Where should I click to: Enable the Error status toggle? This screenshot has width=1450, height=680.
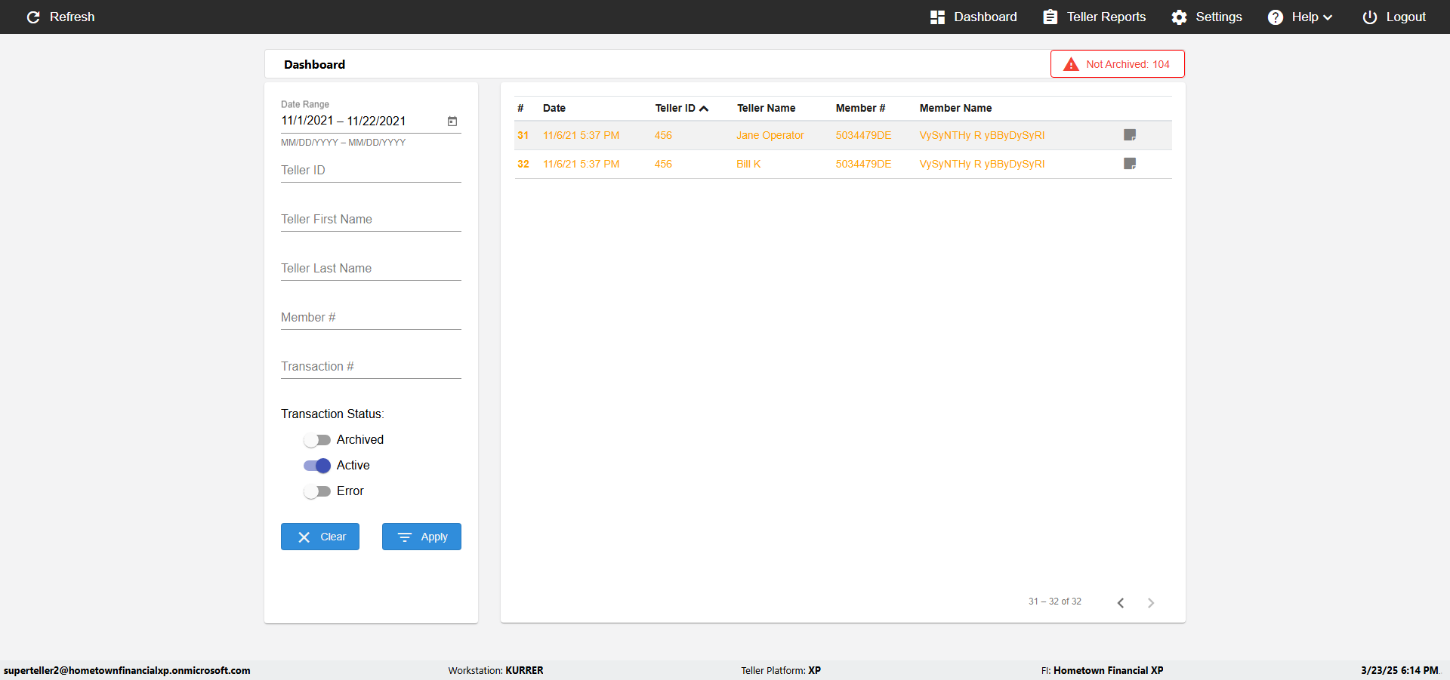317,491
